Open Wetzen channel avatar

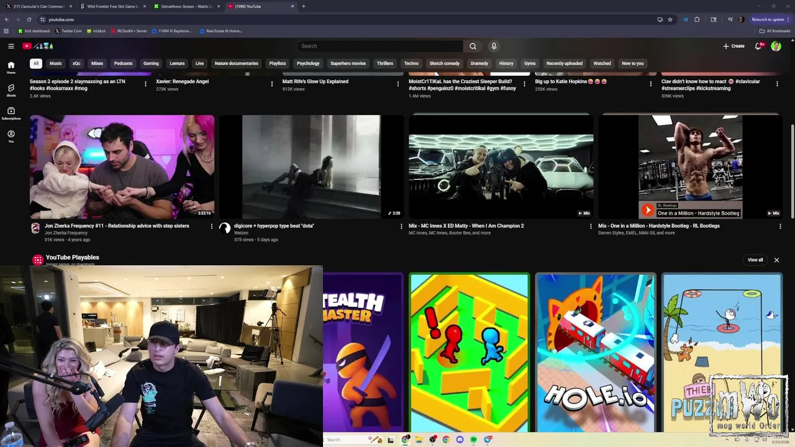pyautogui.click(x=225, y=228)
